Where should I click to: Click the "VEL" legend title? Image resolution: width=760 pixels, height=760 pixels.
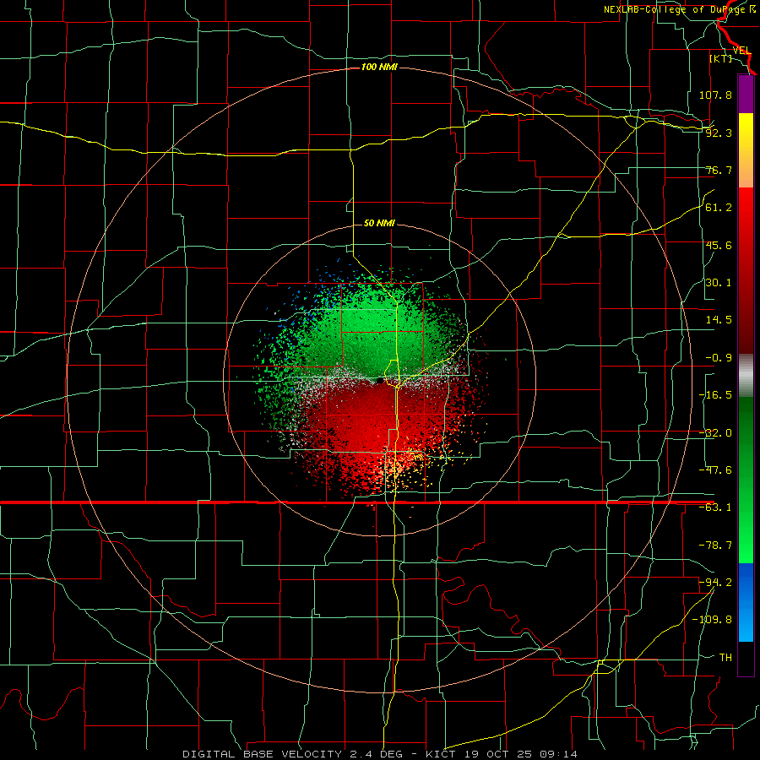pos(741,51)
